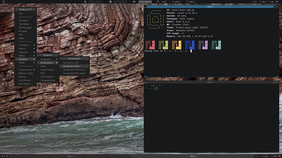Go to previous workspace arrow in bottom toolbar

[x=2, y=156]
